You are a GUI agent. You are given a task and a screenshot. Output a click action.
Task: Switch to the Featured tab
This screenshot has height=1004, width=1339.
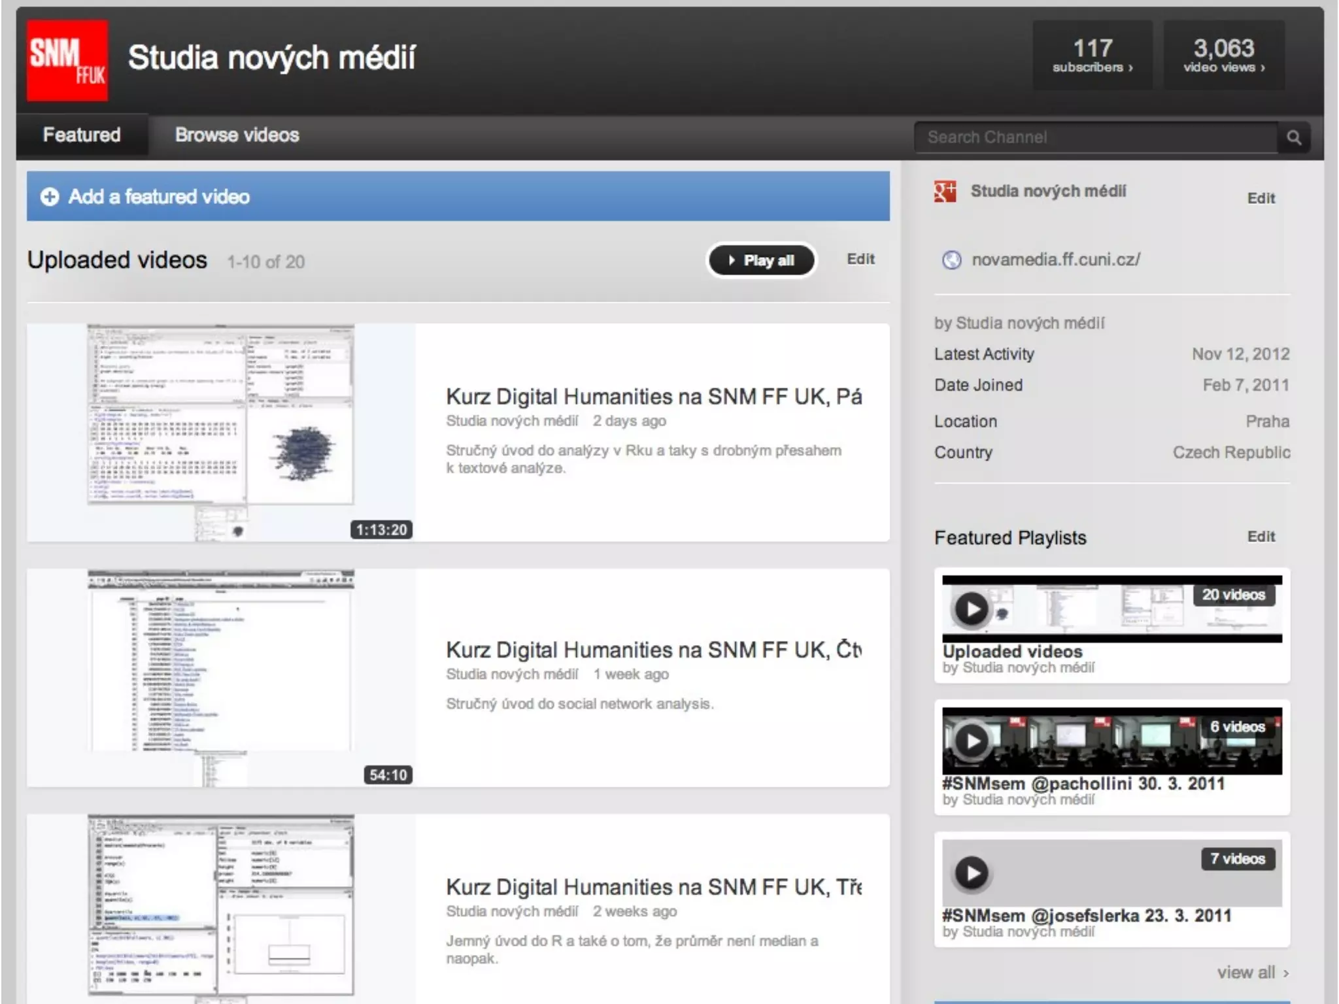(82, 135)
